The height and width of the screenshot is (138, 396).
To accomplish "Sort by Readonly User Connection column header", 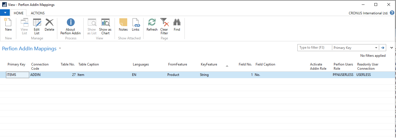I will (368, 66).
